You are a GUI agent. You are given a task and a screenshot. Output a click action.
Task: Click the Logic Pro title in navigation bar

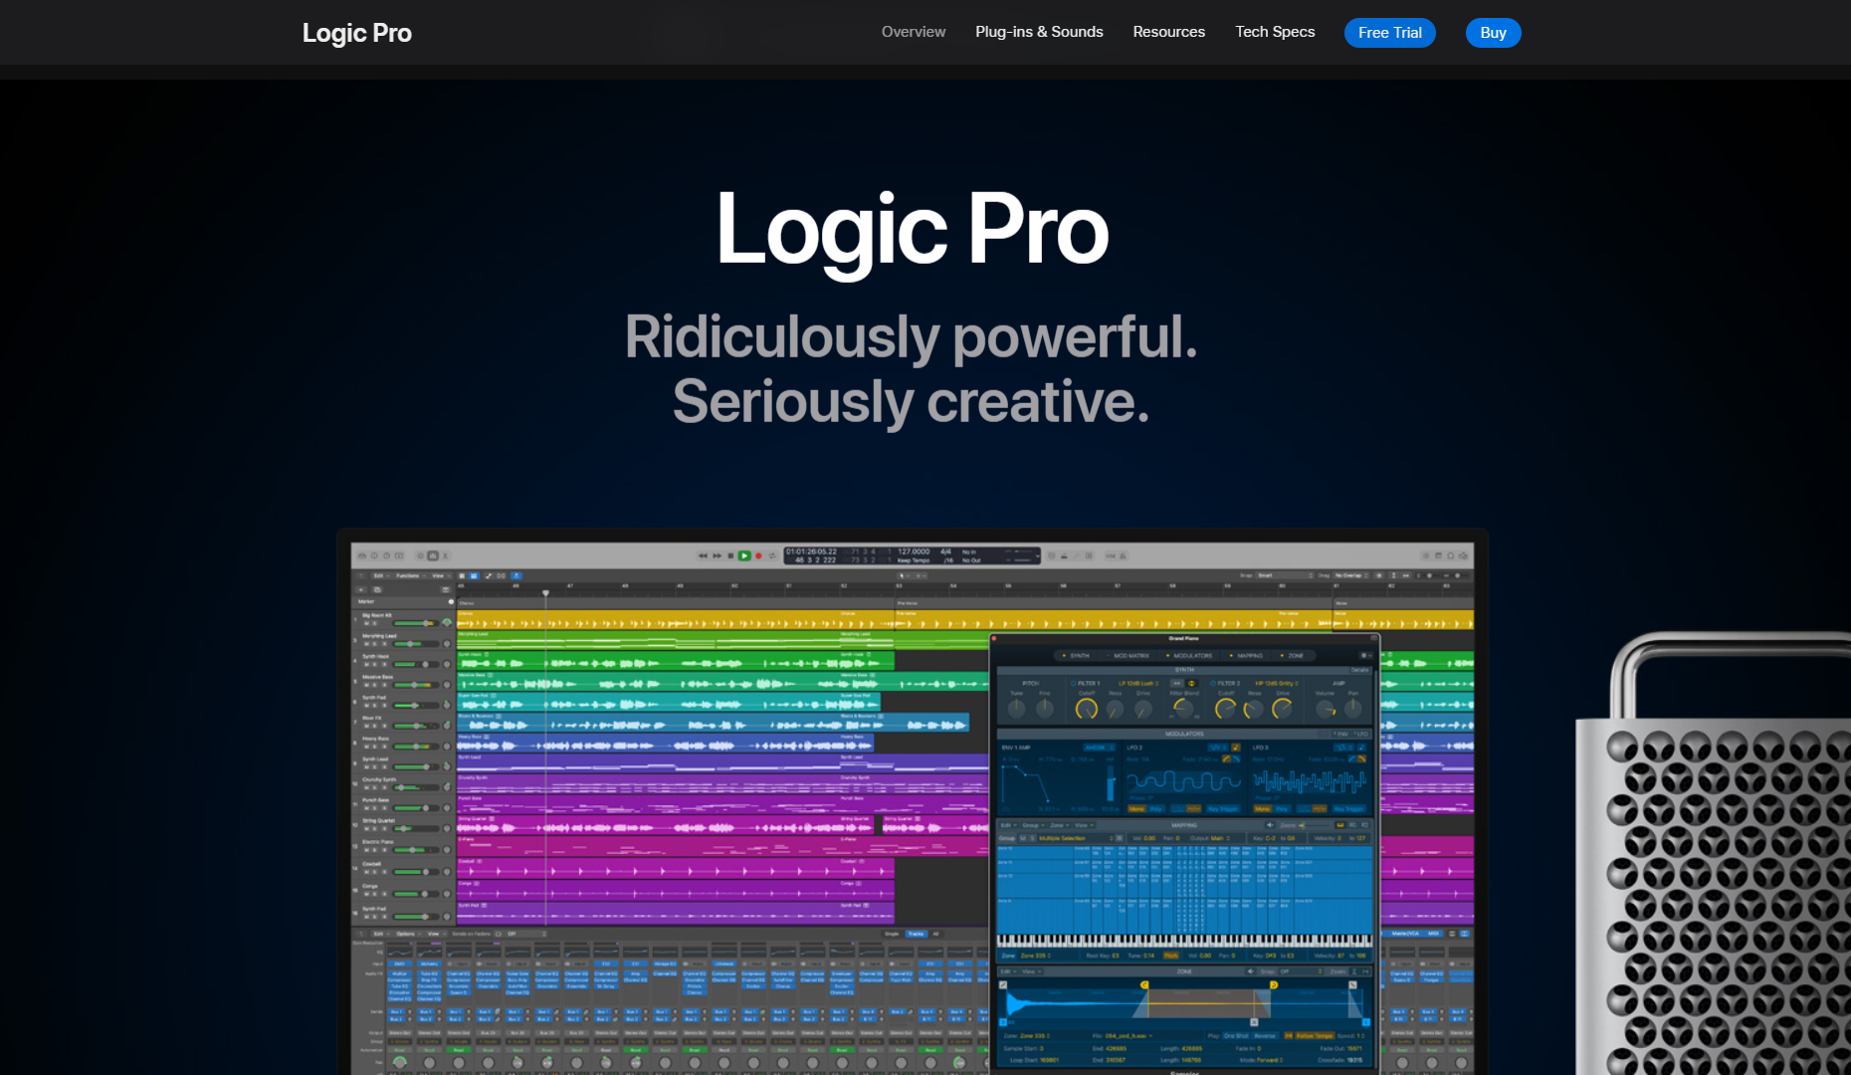356,33
